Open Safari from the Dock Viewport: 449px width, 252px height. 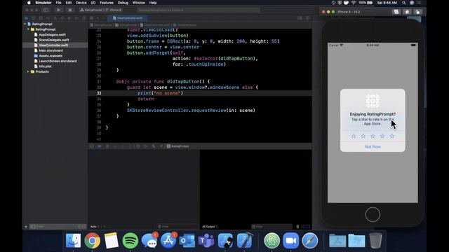[x=310, y=241]
